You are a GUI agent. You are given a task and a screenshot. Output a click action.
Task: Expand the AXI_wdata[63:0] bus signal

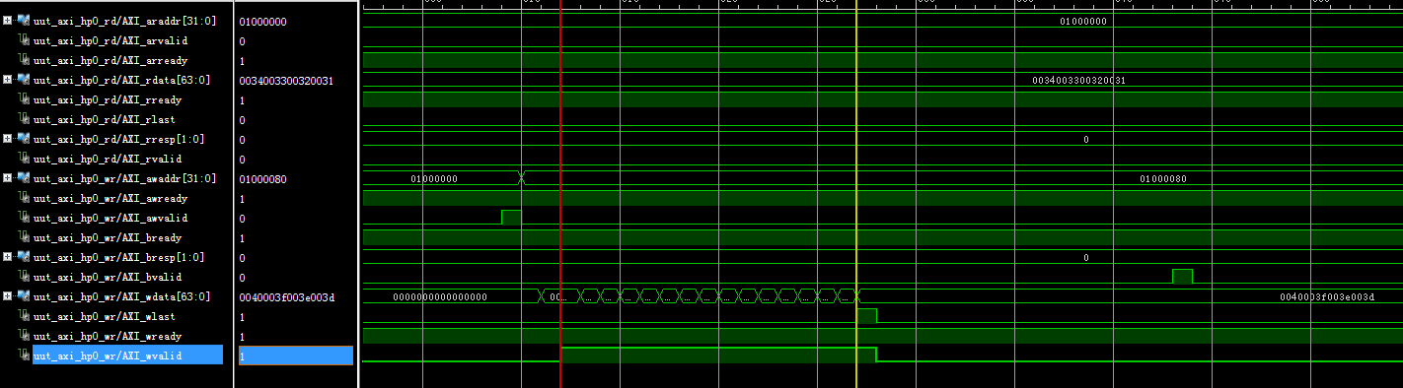(8, 296)
